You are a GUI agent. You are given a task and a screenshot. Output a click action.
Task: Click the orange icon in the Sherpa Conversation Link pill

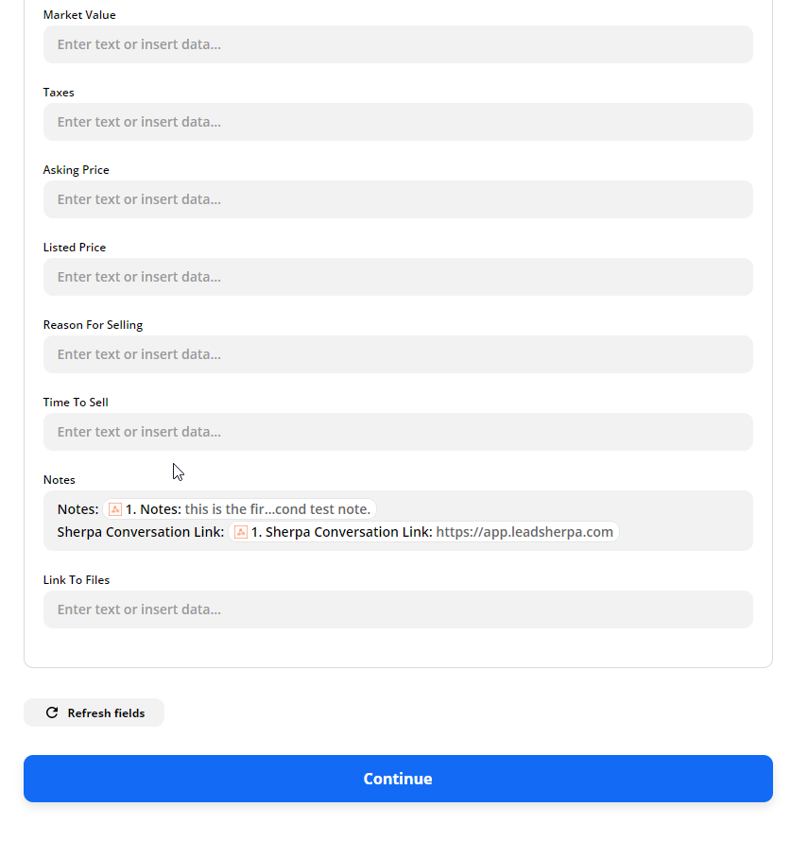pyautogui.click(x=241, y=532)
